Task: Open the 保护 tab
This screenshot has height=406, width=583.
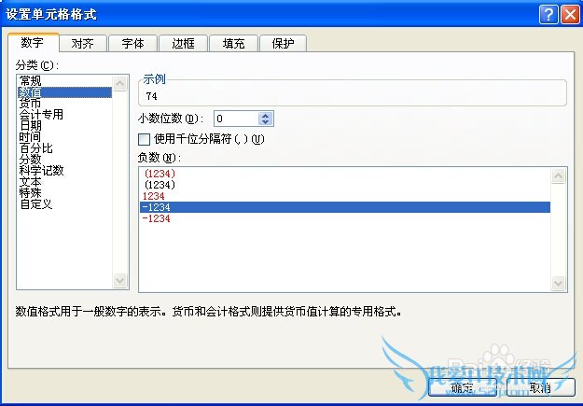Action: pyautogui.click(x=283, y=44)
